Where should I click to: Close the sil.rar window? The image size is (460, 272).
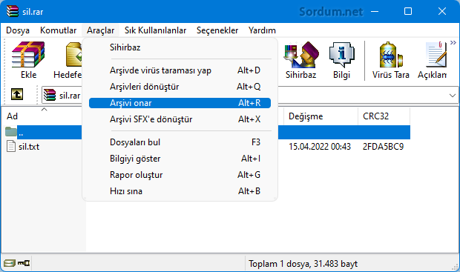[x=441, y=11]
